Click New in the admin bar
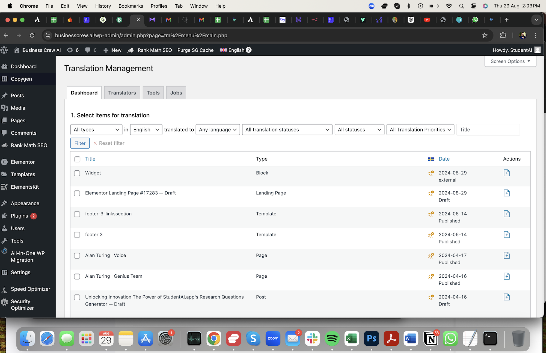Screen dimensions: 546x353 tap(112, 50)
